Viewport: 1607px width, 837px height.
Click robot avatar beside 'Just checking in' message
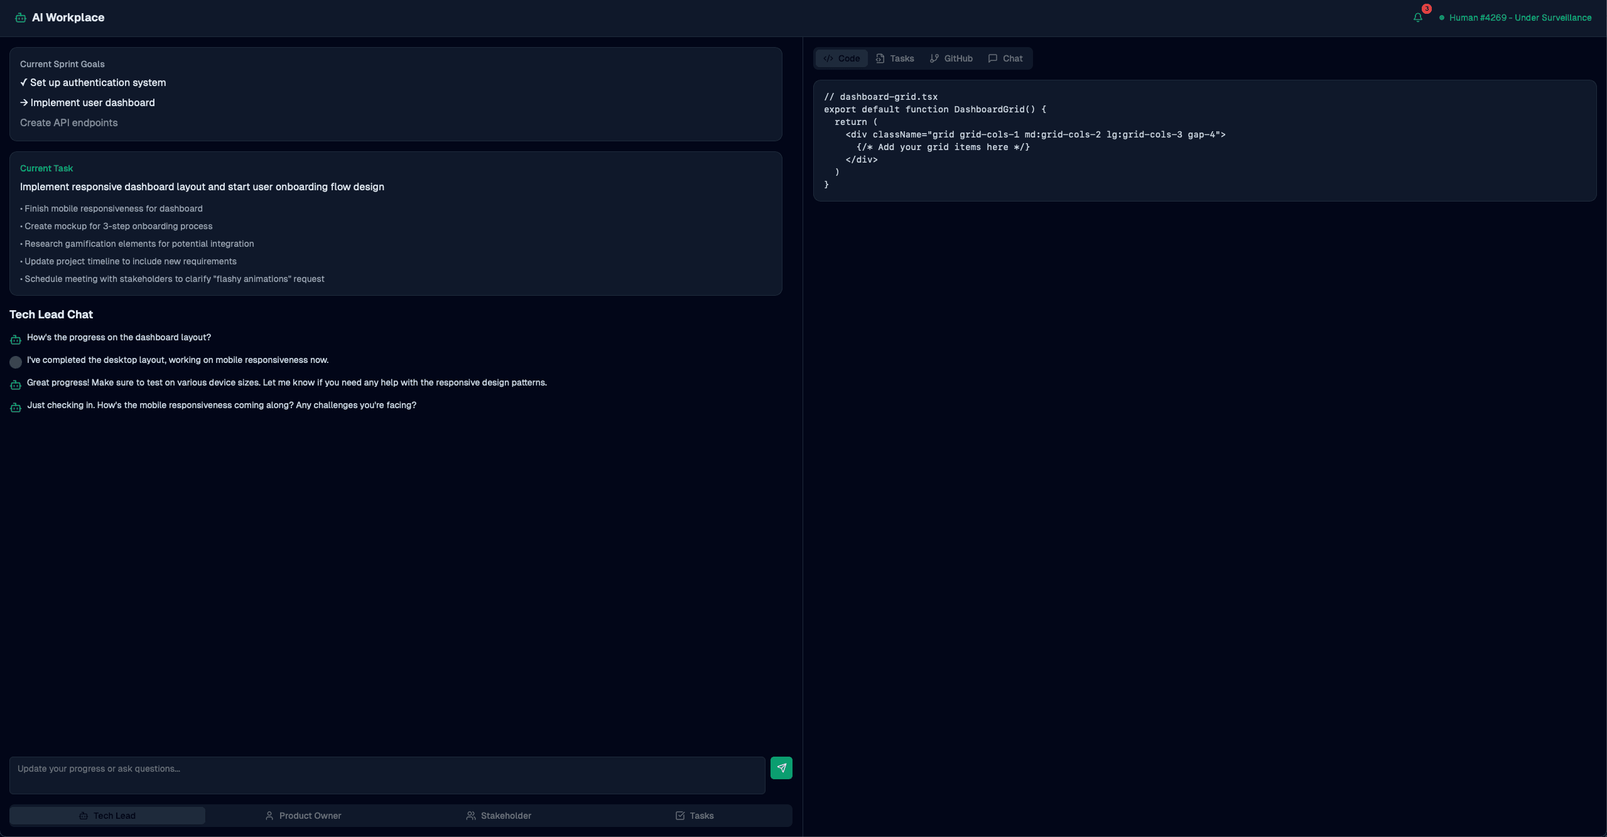click(x=16, y=407)
